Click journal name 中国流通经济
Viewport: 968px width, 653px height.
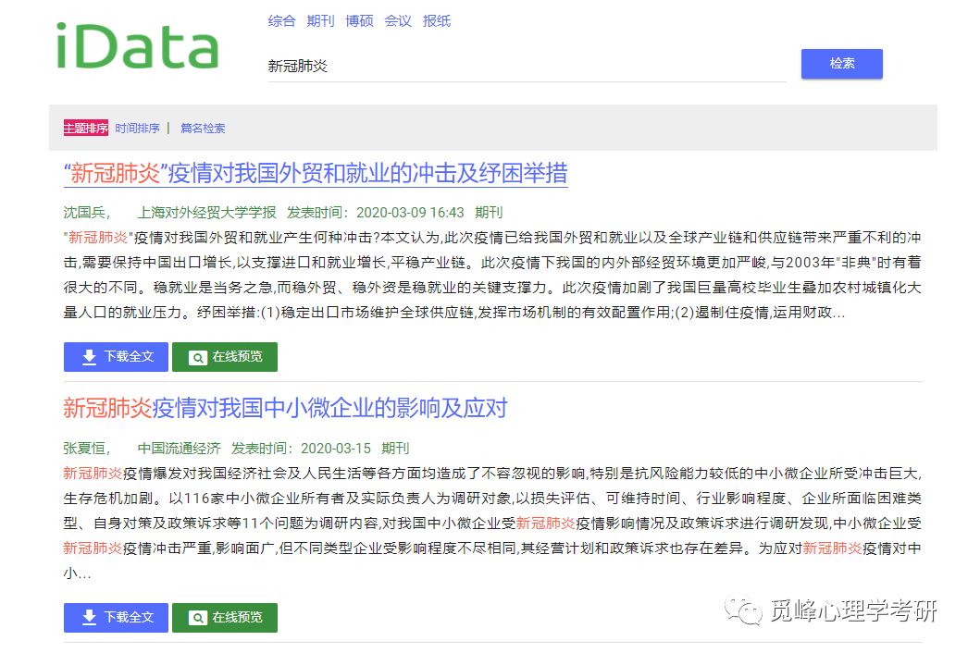click(x=179, y=448)
